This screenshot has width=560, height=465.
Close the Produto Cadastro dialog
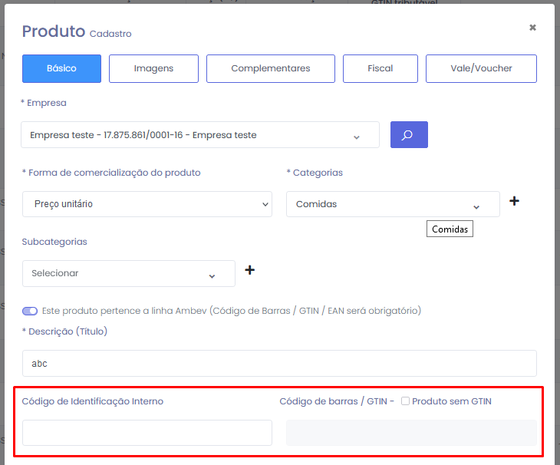pyautogui.click(x=532, y=28)
